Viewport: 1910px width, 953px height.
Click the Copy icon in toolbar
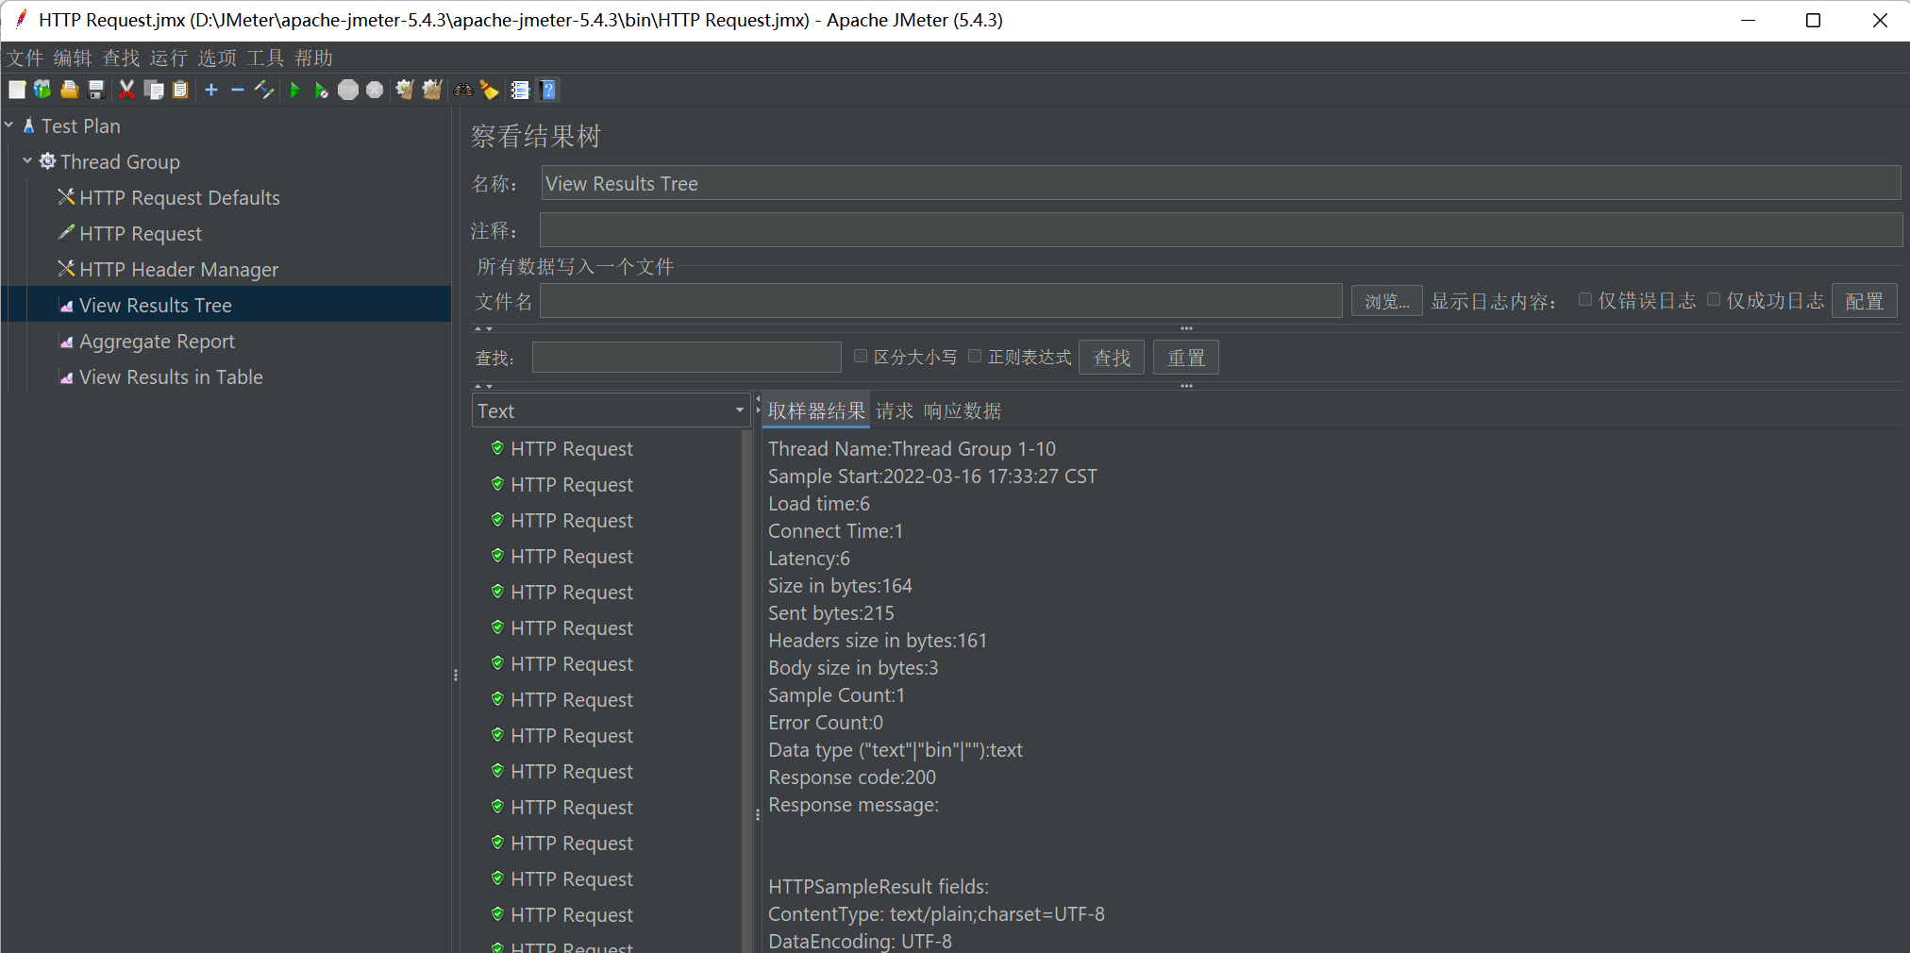154,90
